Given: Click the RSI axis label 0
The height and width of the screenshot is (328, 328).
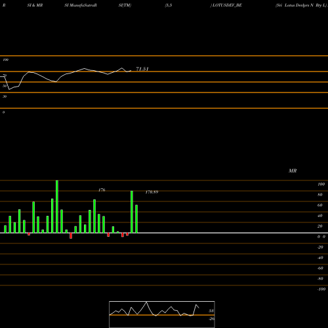Looking at the screenshot, I should (3, 112).
